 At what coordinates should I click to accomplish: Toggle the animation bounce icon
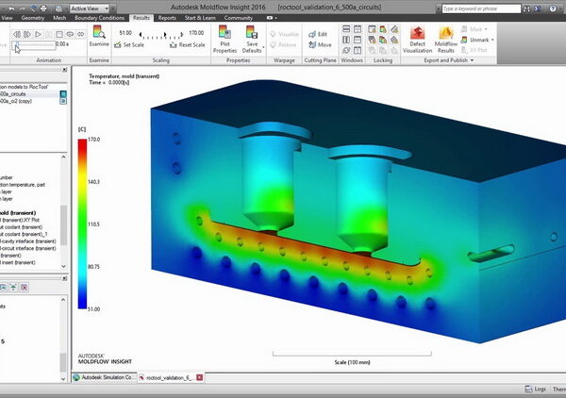click(80, 34)
